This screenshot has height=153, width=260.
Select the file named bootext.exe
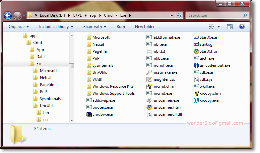pos(100,107)
